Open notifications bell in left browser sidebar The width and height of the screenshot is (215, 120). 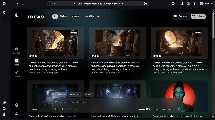click(4, 13)
